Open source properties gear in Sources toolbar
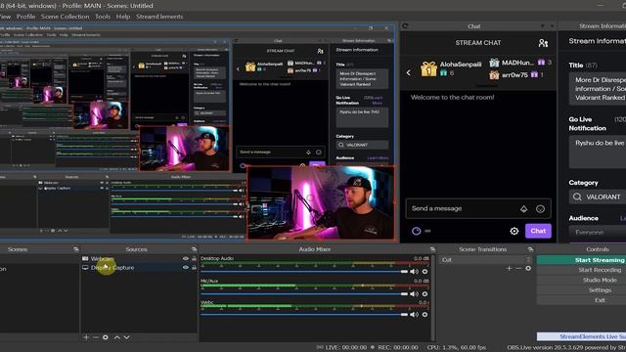 pyautogui.click(x=106, y=337)
